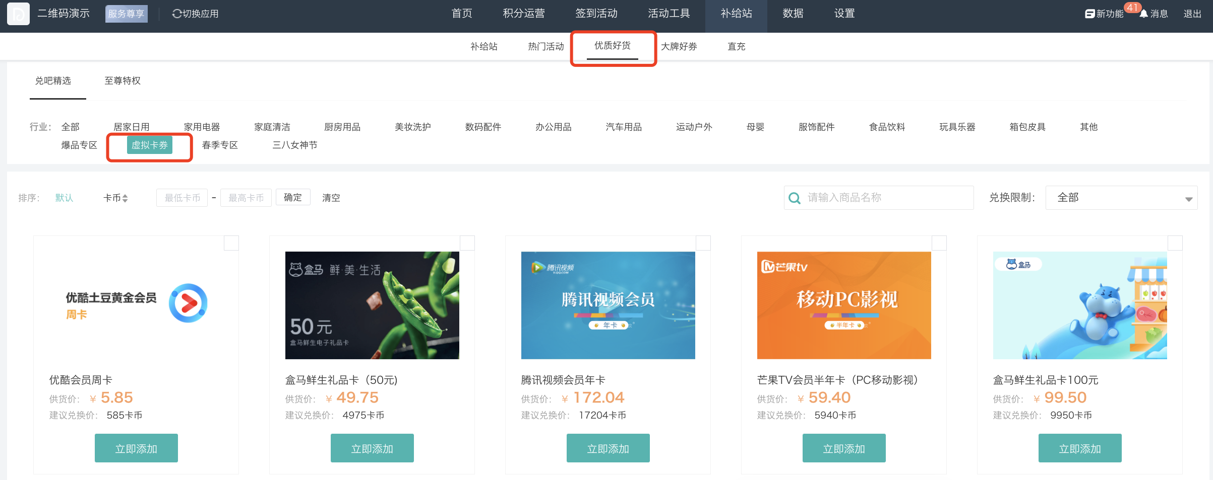Filter industry by 家用电器
1213x480 pixels.
click(202, 127)
